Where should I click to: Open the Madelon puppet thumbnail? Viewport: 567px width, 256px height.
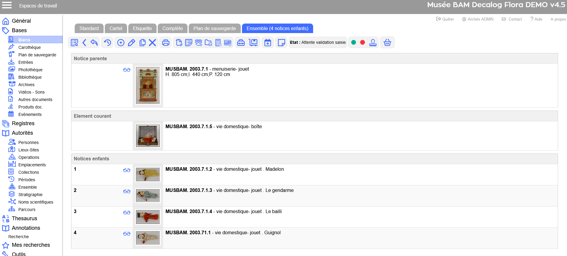click(148, 174)
